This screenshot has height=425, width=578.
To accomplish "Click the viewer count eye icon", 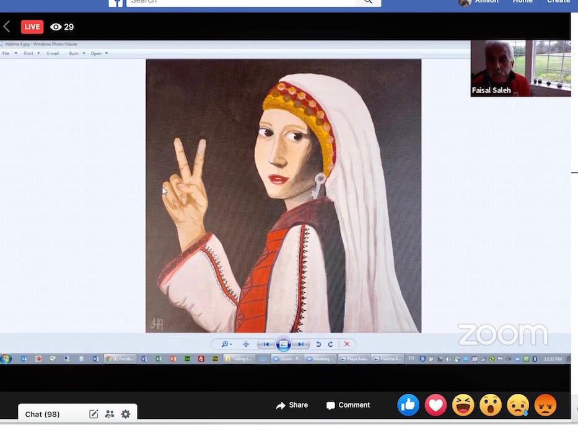I will click(x=56, y=27).
